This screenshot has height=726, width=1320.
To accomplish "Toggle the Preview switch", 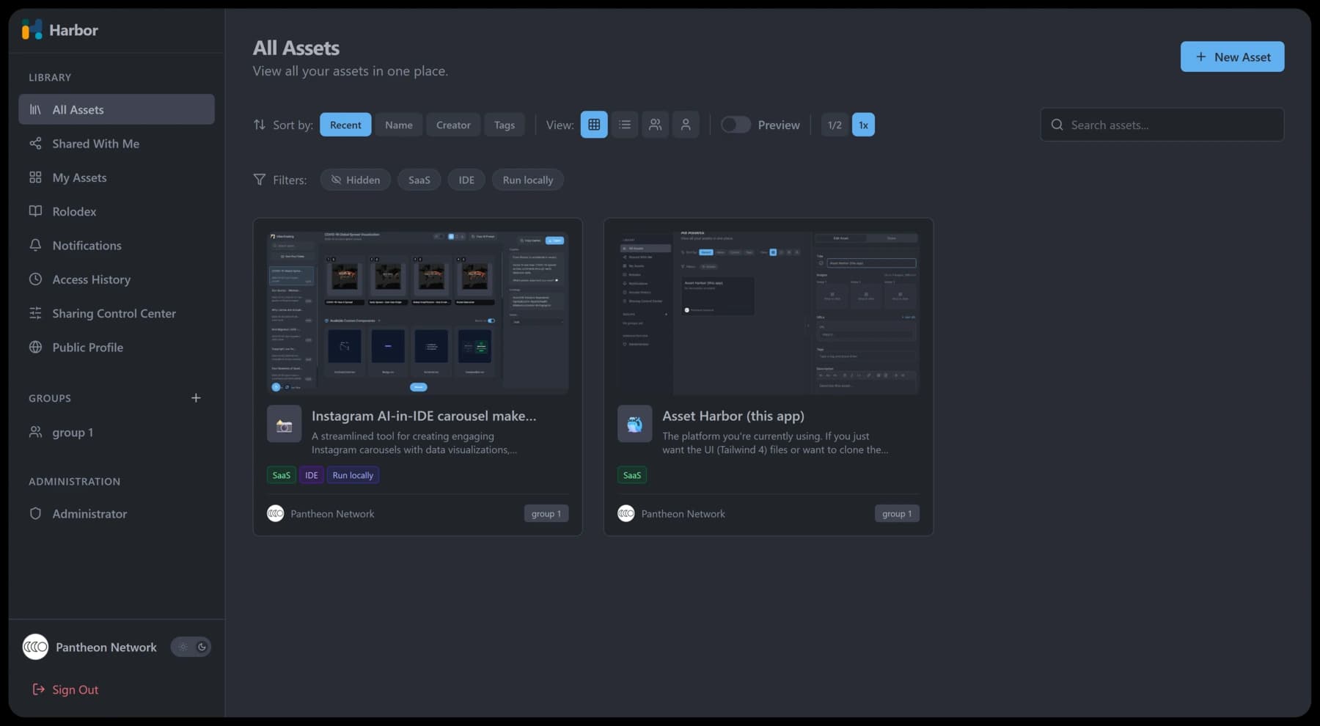I will click(x=735, y=125).
